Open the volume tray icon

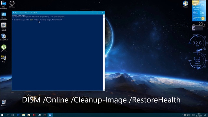pyautogui.click(x=190, y=115)
